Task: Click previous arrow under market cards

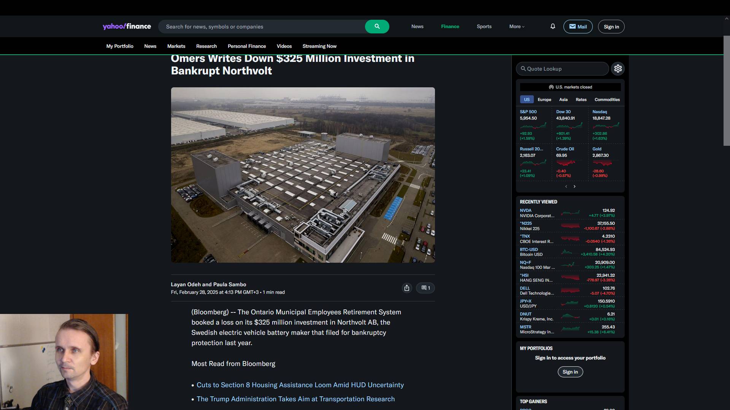Action: coord(566,186)
